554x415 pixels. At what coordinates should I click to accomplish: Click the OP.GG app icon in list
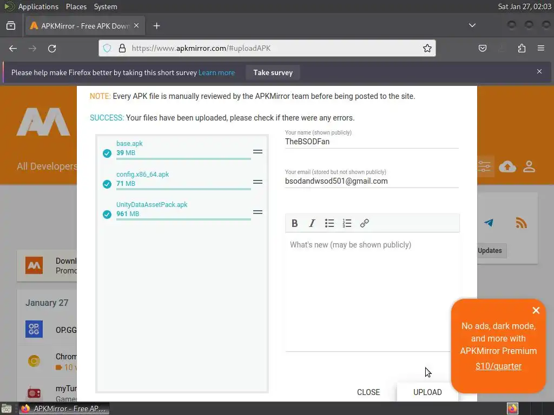tap(34, 329)
